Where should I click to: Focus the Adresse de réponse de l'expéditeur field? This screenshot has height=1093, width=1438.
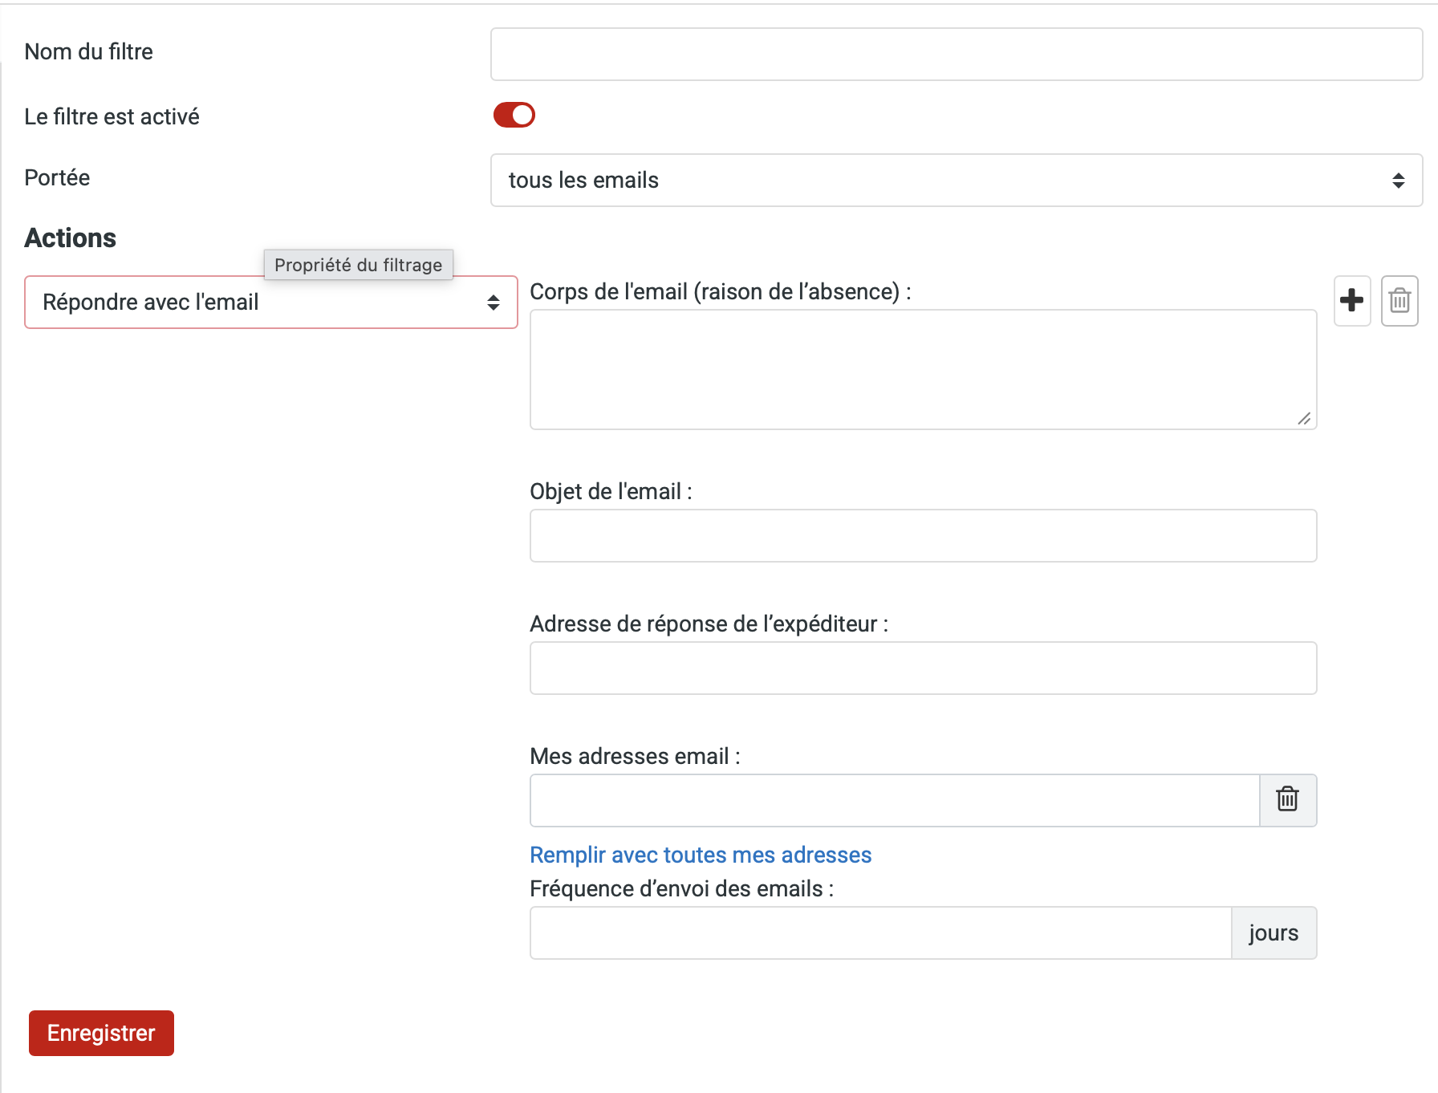pyautogui.click(x=922, y=668)
